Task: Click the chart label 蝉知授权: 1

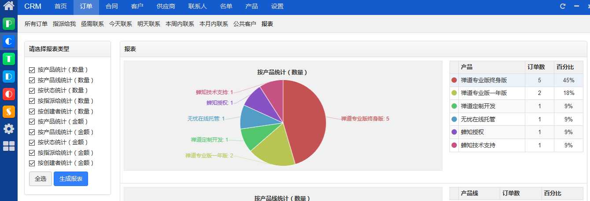Action: pyautogui.click(x=220, y=102)
